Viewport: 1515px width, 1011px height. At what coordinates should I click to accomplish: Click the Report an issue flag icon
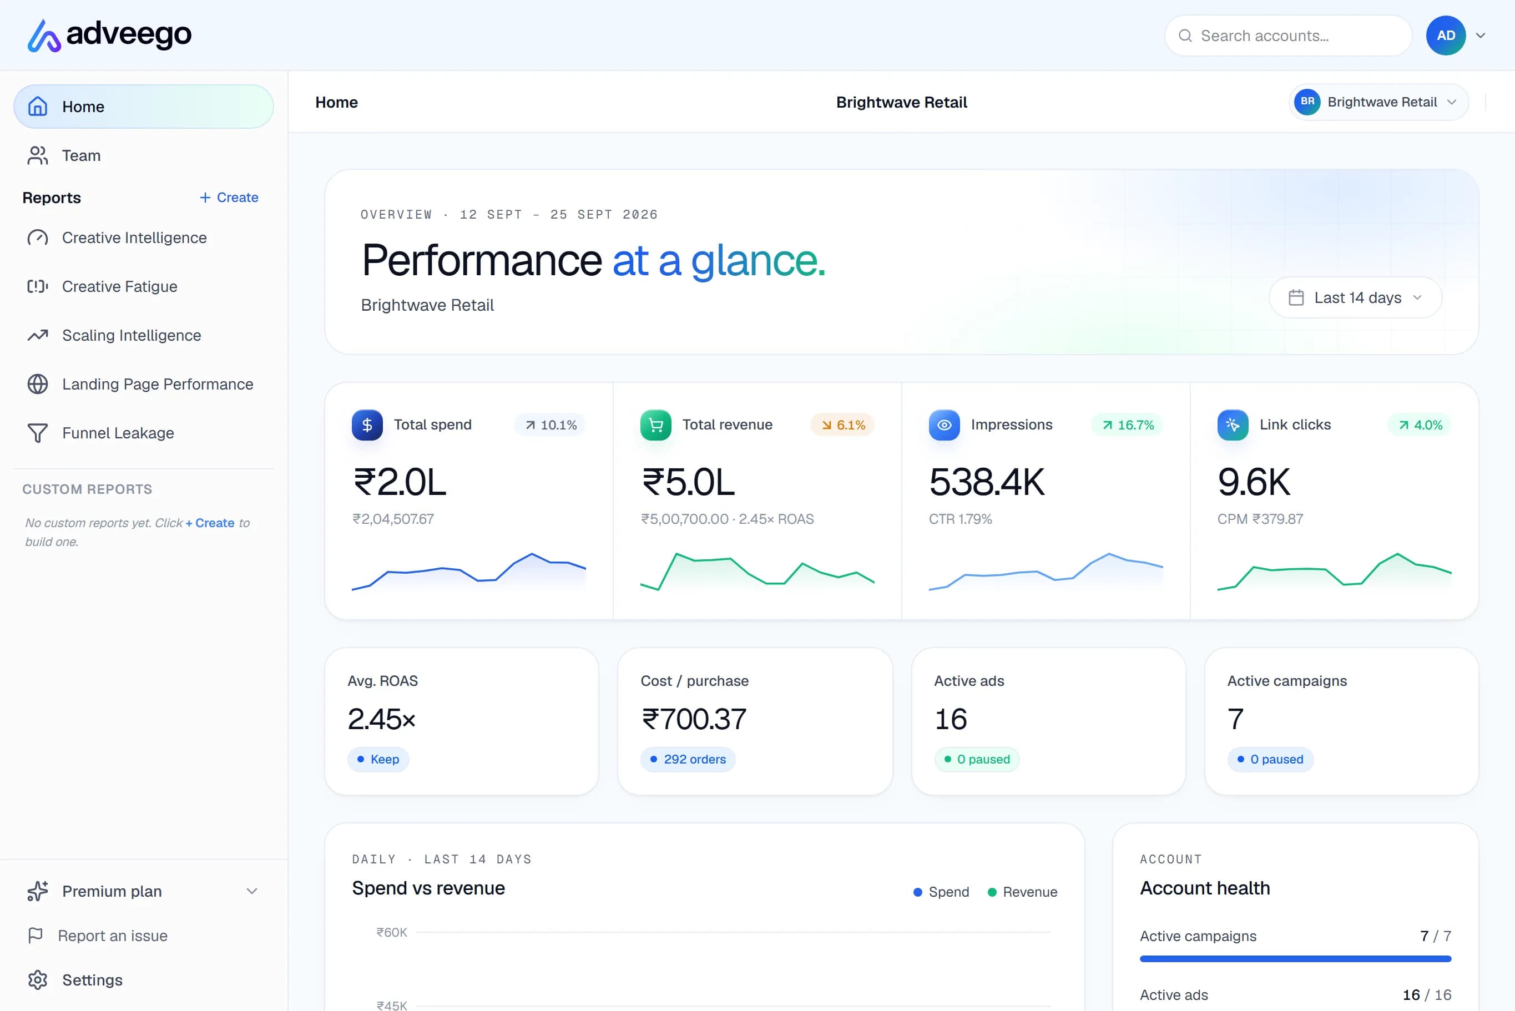point(36,936)
